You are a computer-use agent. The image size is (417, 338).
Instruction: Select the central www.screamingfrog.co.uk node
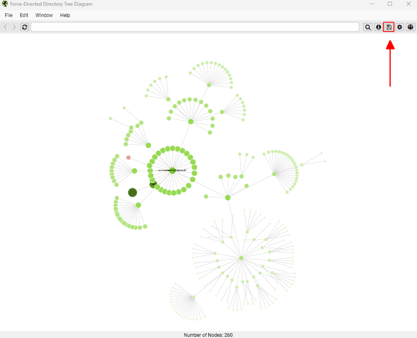[172, 171]
